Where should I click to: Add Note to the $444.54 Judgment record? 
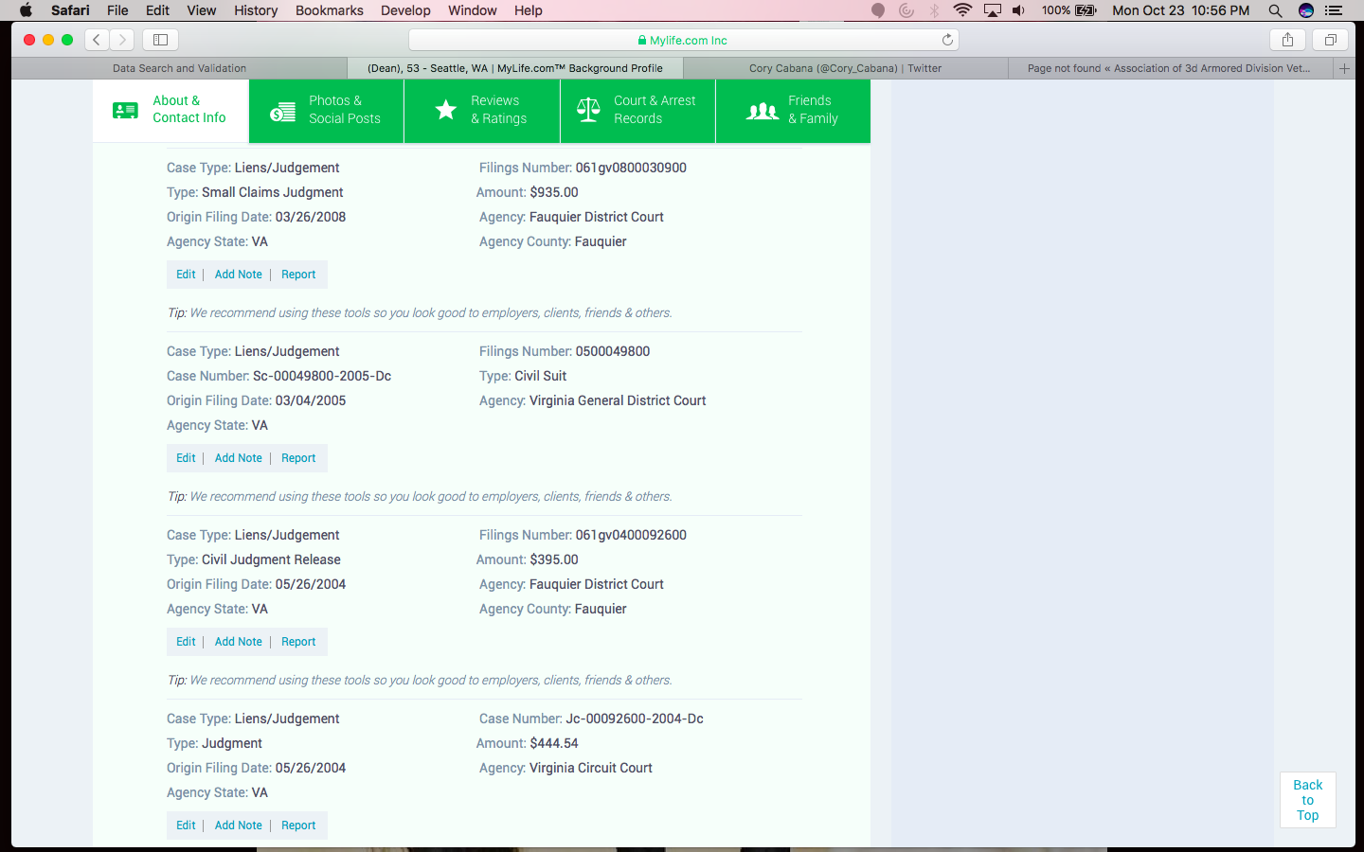pos(239,825)
